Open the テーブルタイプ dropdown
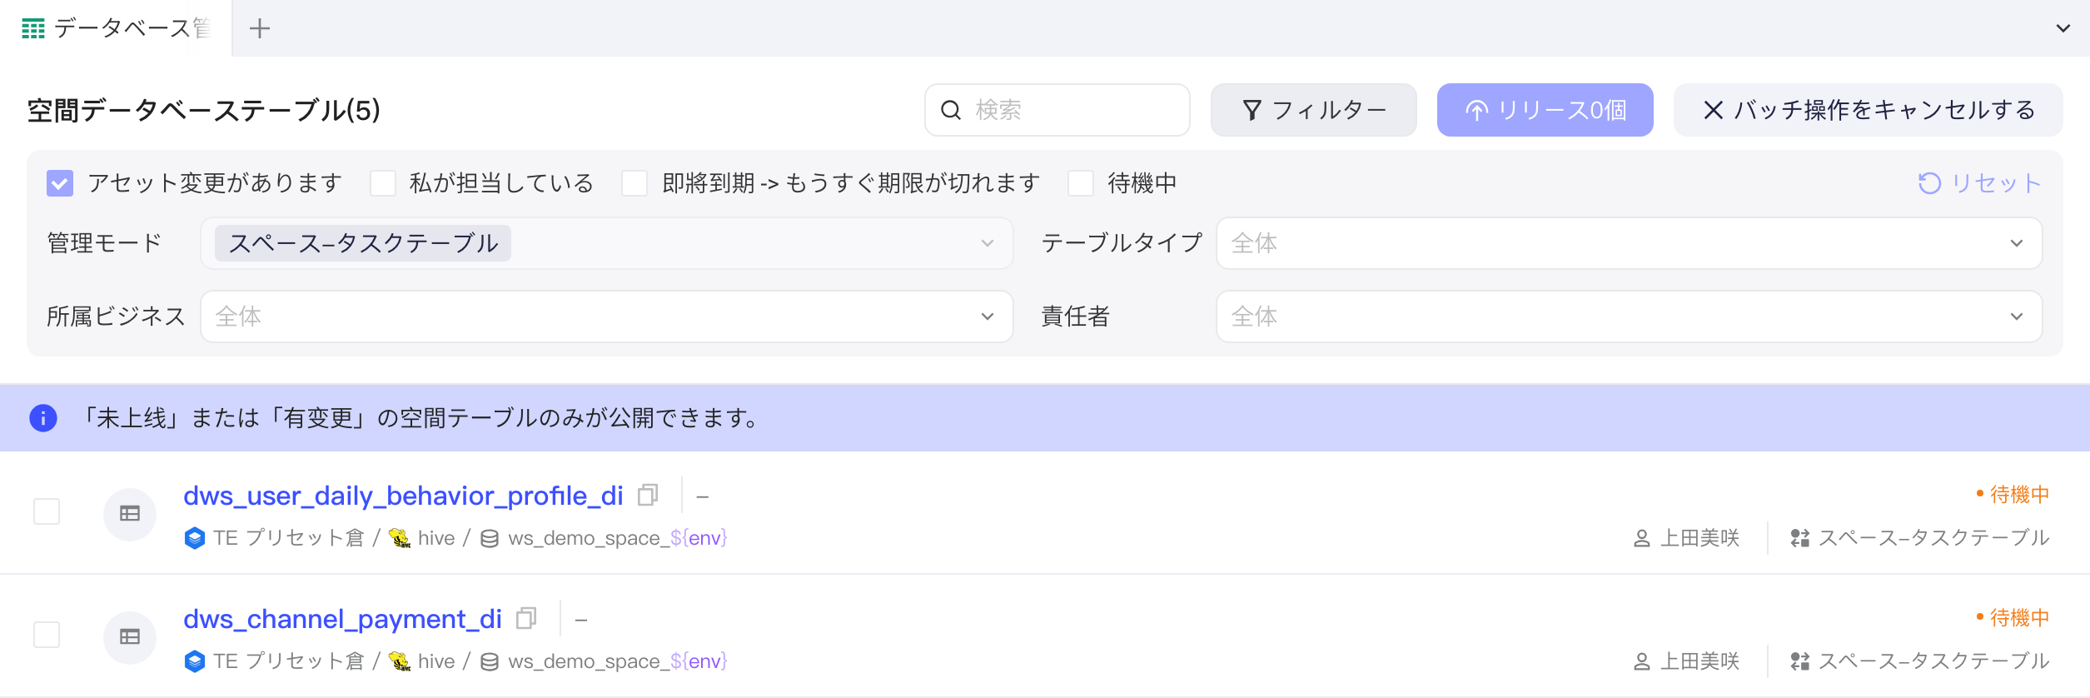 [1629, 243]
